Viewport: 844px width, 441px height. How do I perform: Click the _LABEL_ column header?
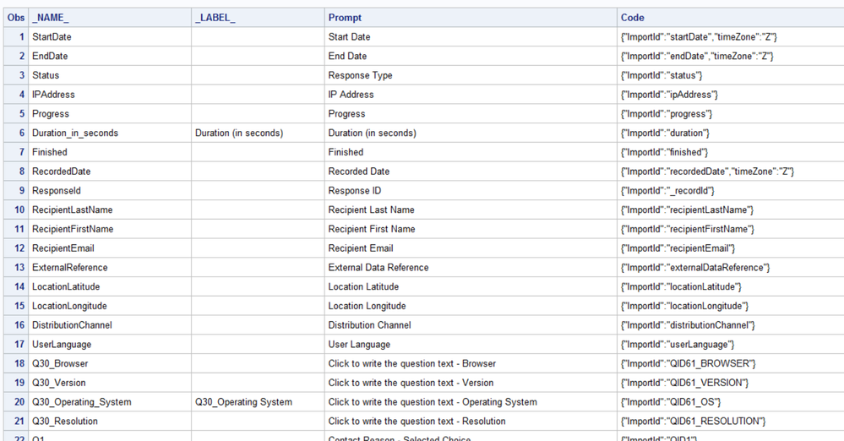[215, 18]
